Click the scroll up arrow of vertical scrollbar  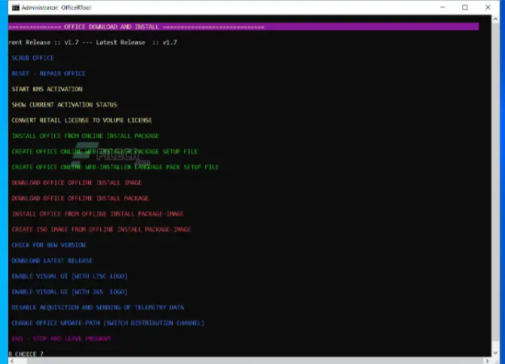pyautogui.click(x=495, y=19)
